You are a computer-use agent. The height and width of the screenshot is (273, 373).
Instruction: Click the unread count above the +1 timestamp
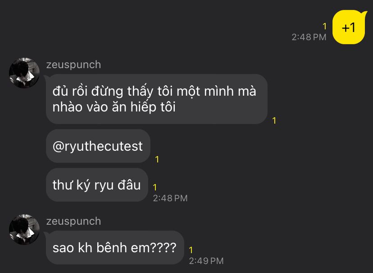[324, 27]
